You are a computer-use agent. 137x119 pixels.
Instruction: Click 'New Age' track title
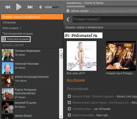pyautogui.click(x=102, y=115)
